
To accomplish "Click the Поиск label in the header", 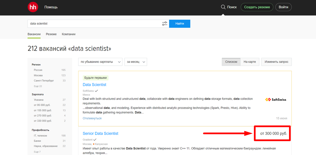I will pos(232,7).
